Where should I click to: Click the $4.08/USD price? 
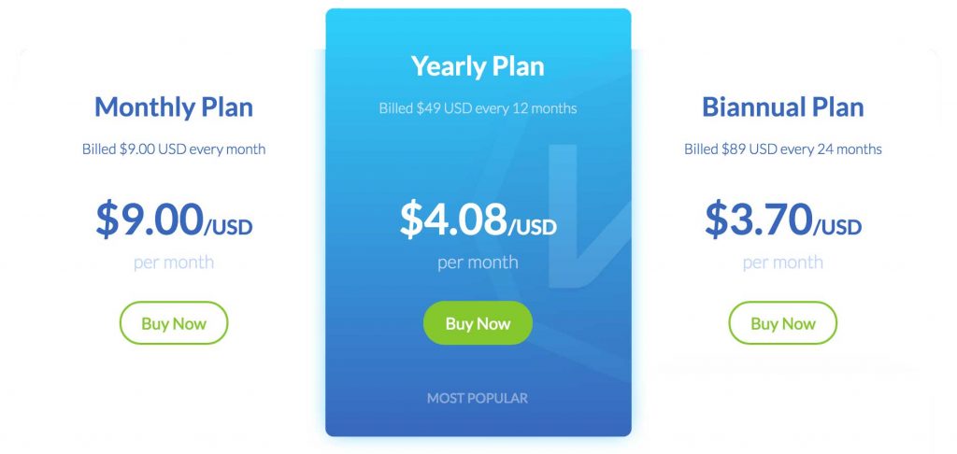pyautogui.click(x=478, y=220)
